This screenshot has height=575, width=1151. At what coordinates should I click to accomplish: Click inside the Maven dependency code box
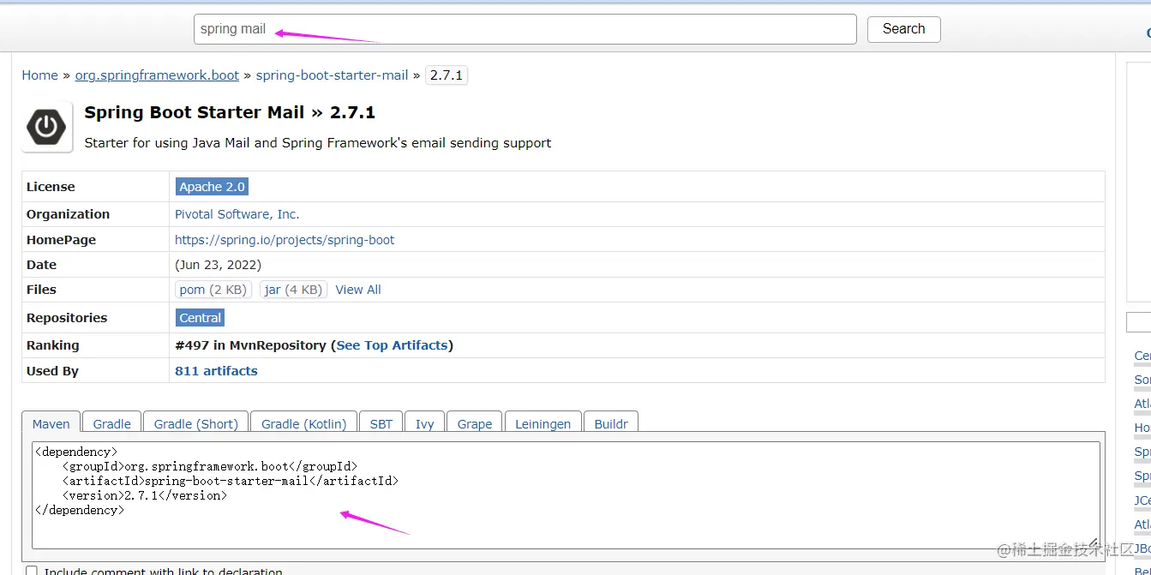point(566,495)
